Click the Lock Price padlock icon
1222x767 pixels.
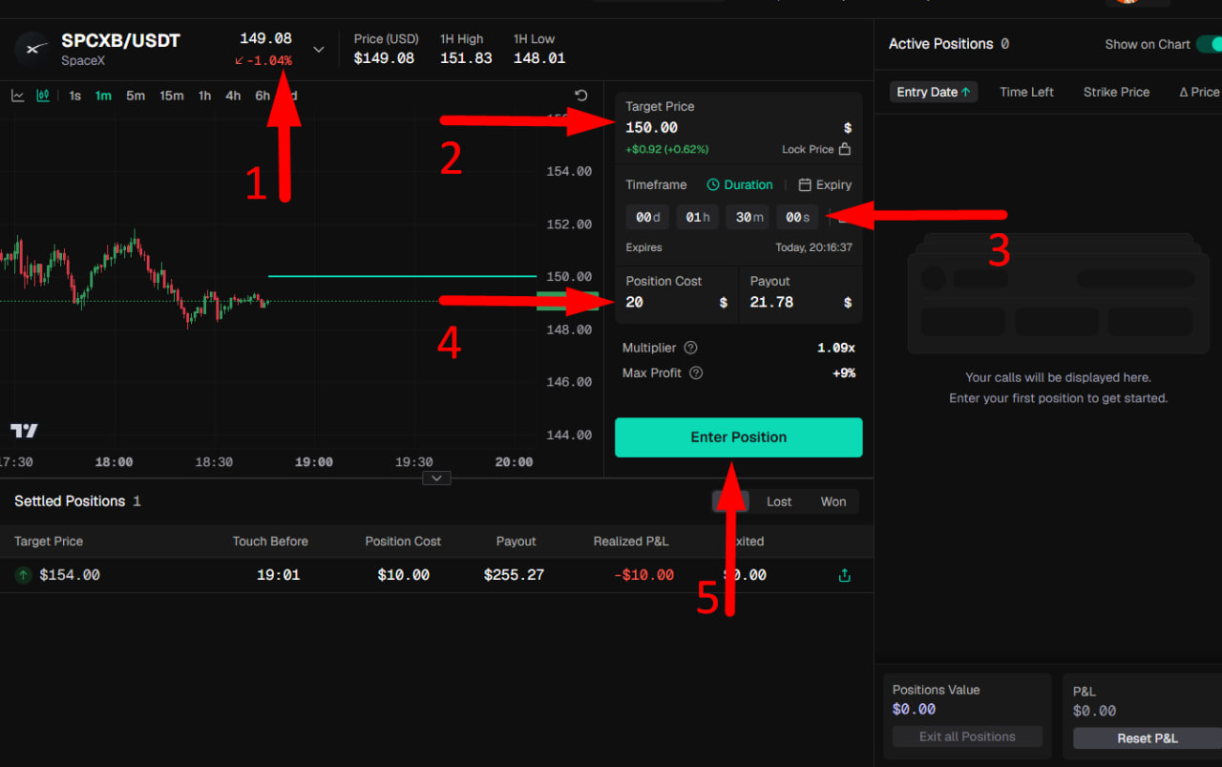coord(844,149)
